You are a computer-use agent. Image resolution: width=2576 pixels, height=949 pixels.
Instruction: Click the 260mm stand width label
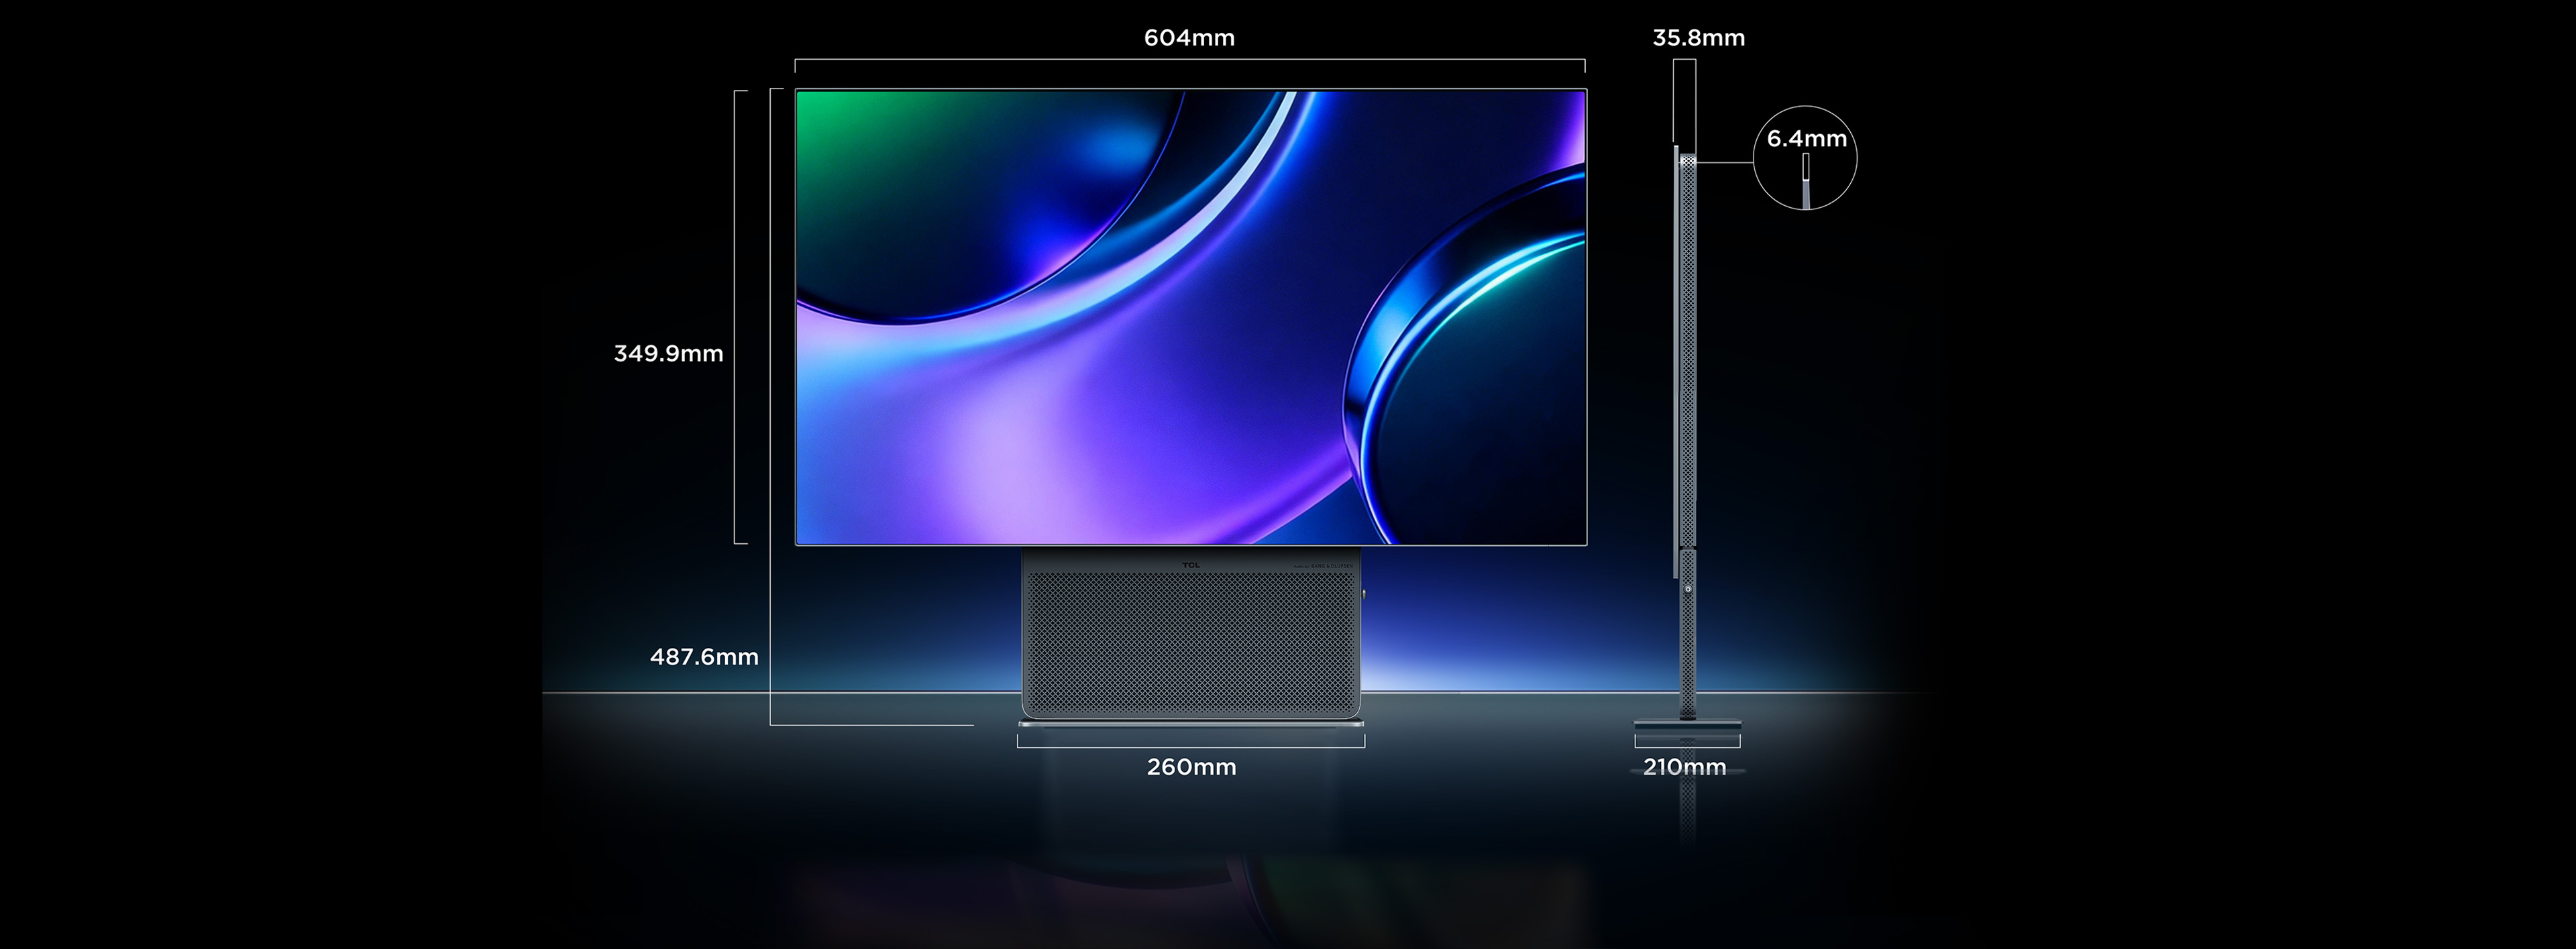coord(1191,767)
